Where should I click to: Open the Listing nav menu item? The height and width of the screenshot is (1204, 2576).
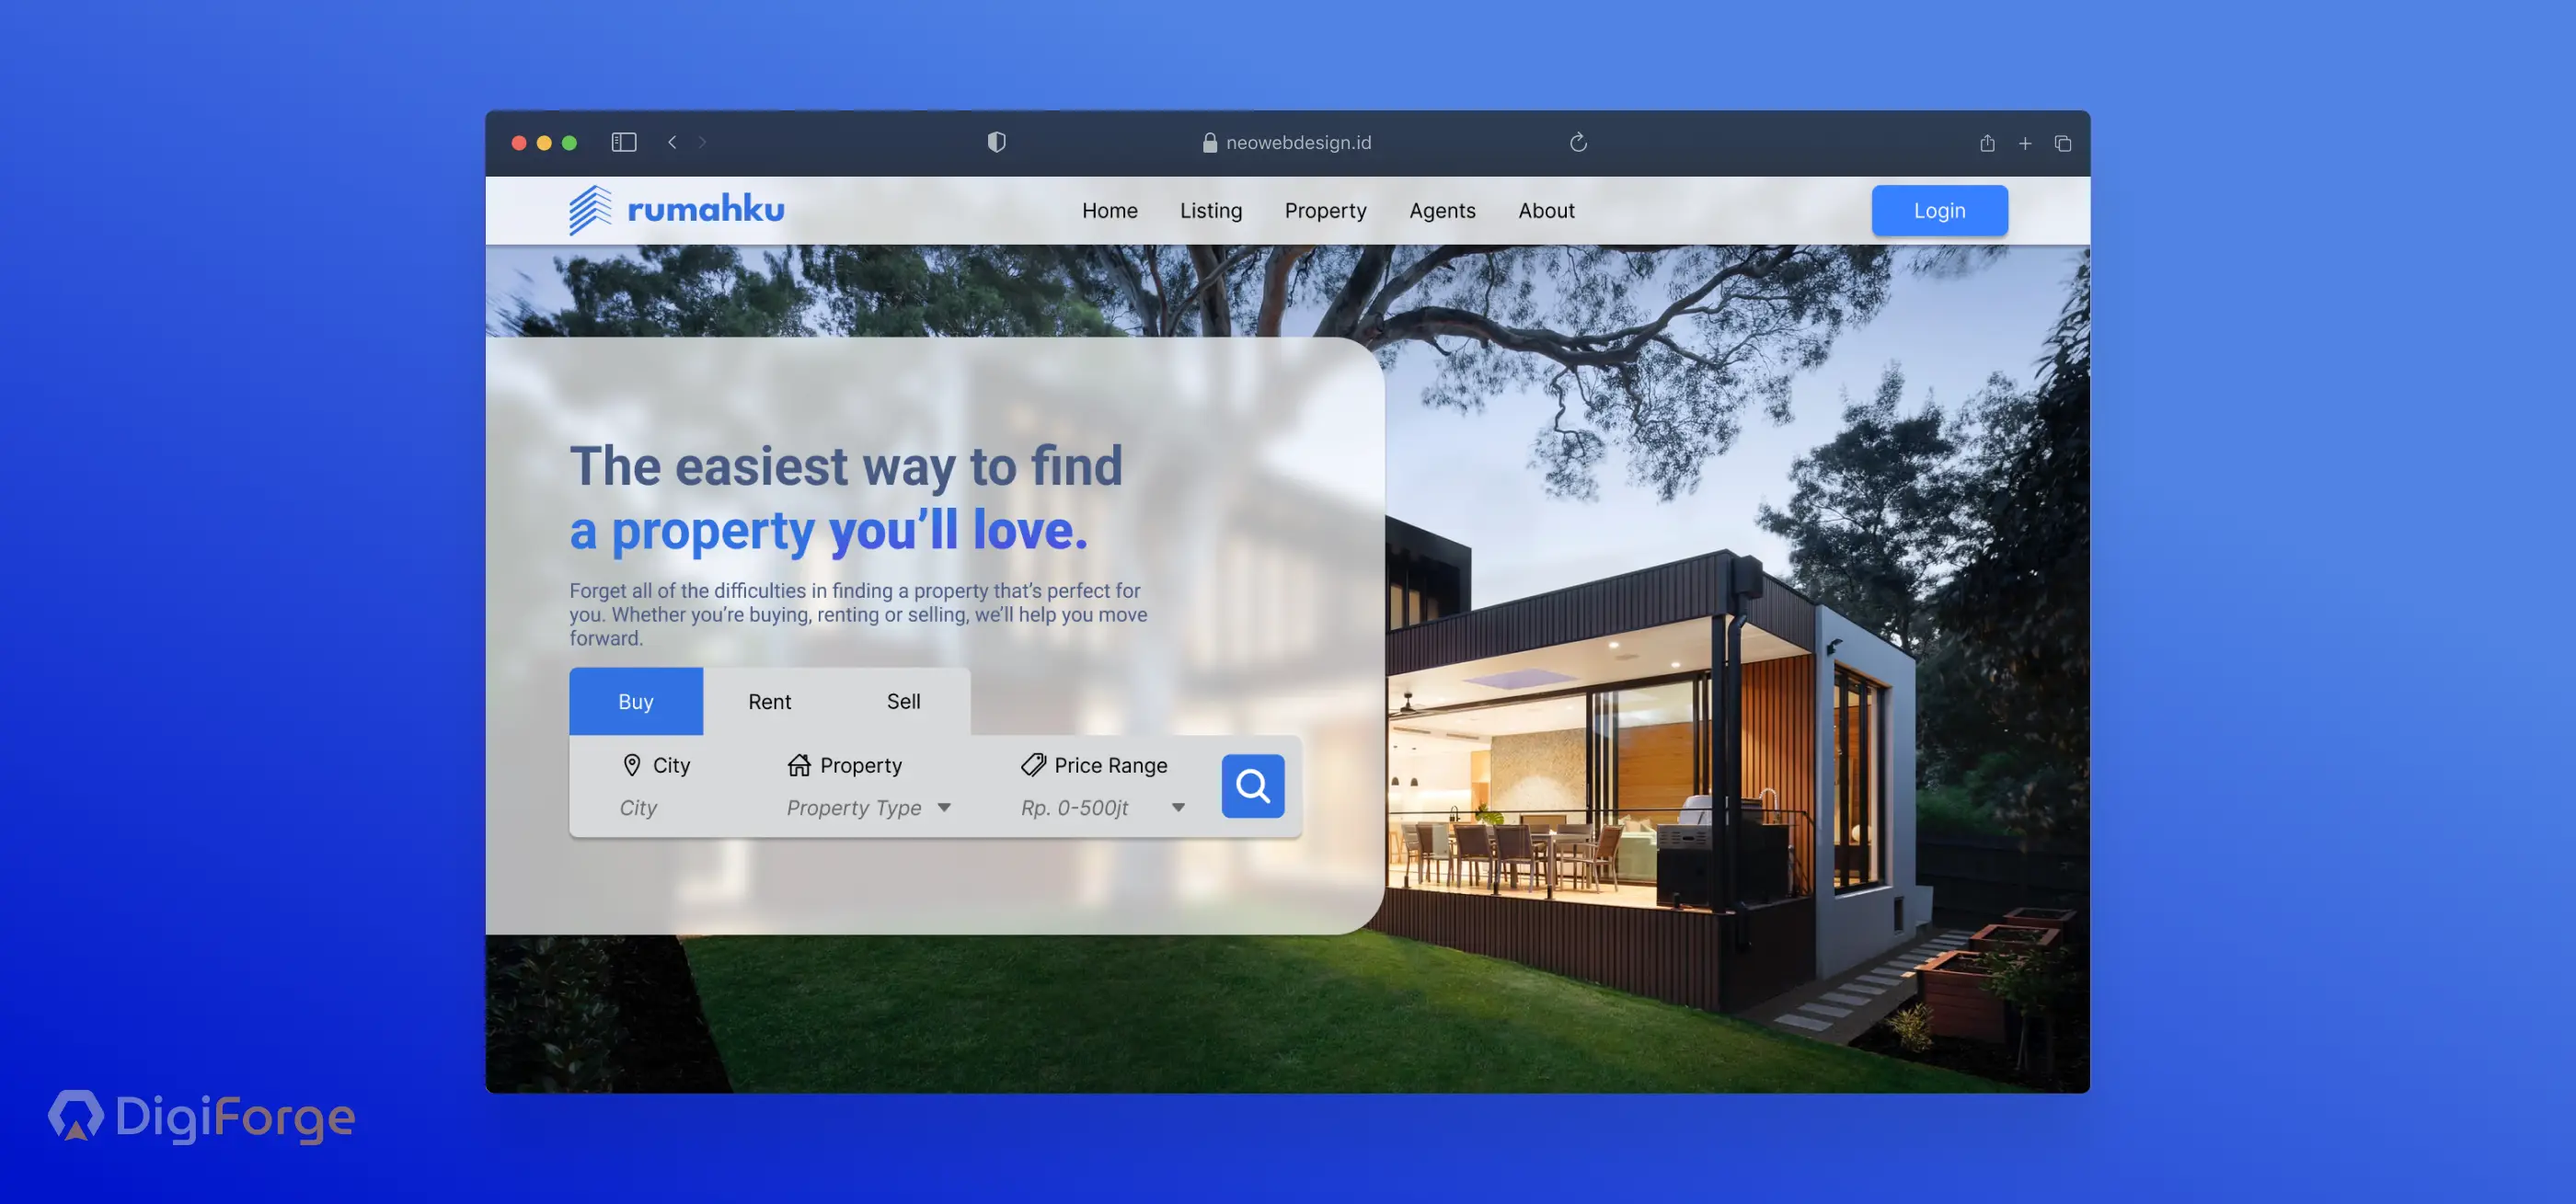(1210, 210)
